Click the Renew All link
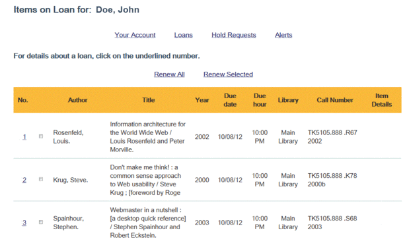This screenshot has height=243, width=407. click(x=169, y=74)
